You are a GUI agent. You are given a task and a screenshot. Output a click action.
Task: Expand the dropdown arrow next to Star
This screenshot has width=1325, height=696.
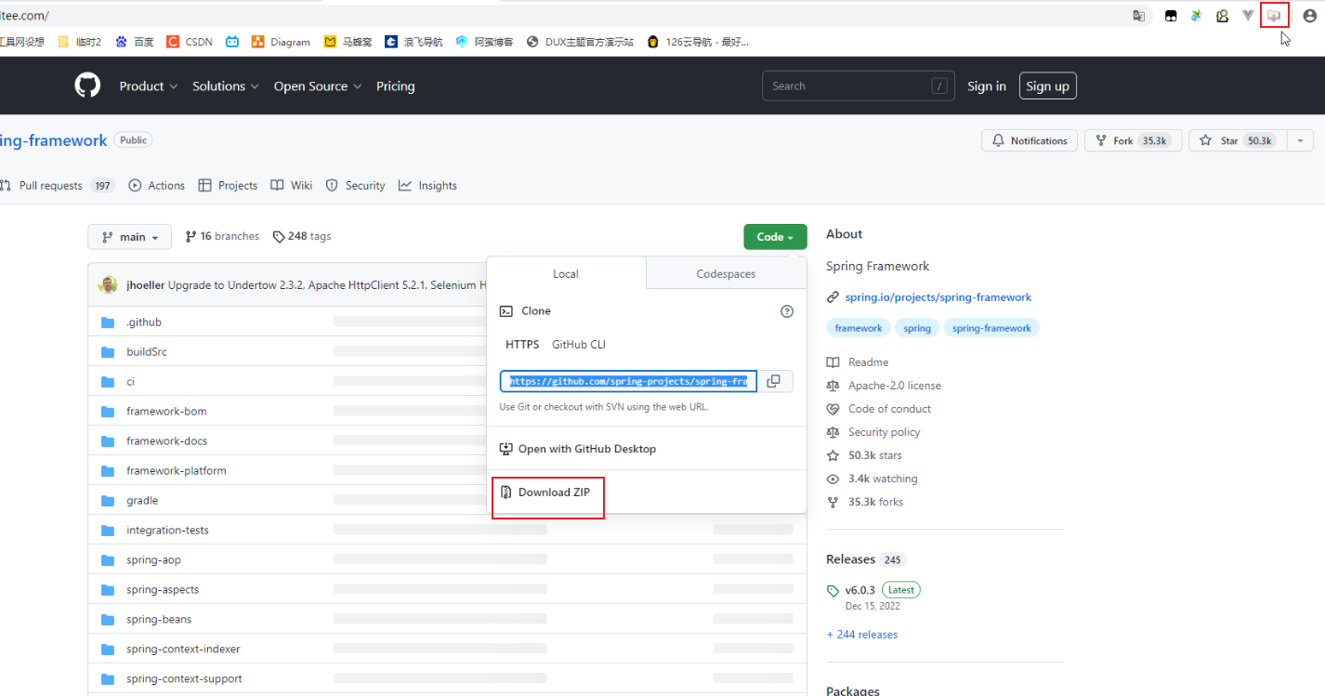tap(1300, 140)
